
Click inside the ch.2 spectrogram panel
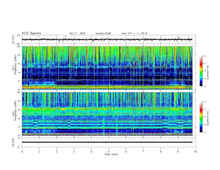pyautogui.click(x=107, y=114)
